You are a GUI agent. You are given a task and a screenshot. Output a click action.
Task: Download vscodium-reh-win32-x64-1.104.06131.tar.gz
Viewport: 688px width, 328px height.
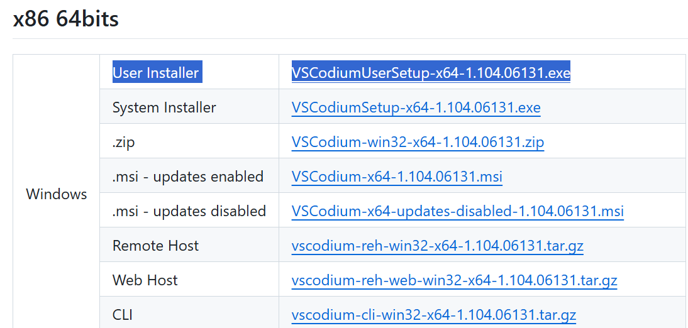click(438, 246)
